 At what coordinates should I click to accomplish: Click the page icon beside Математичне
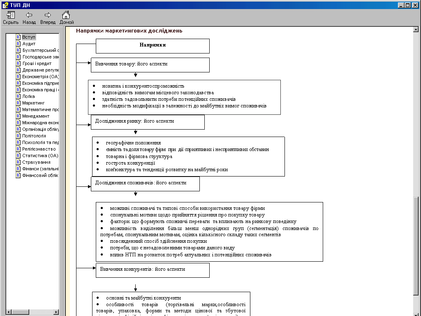18,109
